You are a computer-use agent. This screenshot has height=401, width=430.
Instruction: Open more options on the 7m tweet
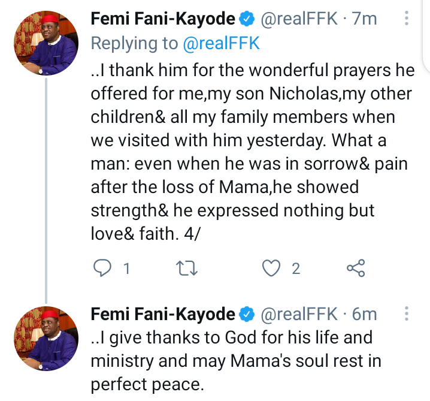[407, 19]
